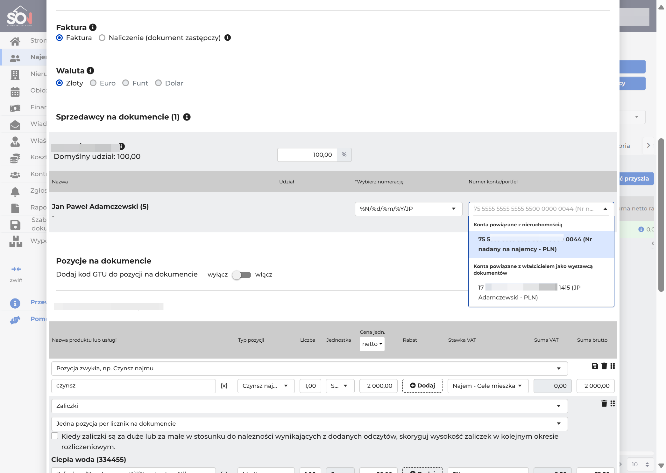Click the variables {x} icon next to czynsz

coord(224,386)
